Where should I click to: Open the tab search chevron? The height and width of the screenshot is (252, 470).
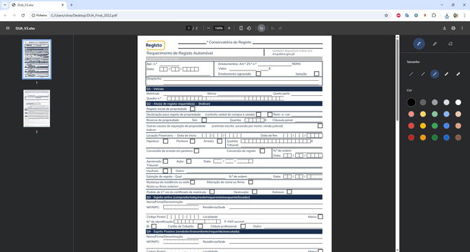[5, 5]
